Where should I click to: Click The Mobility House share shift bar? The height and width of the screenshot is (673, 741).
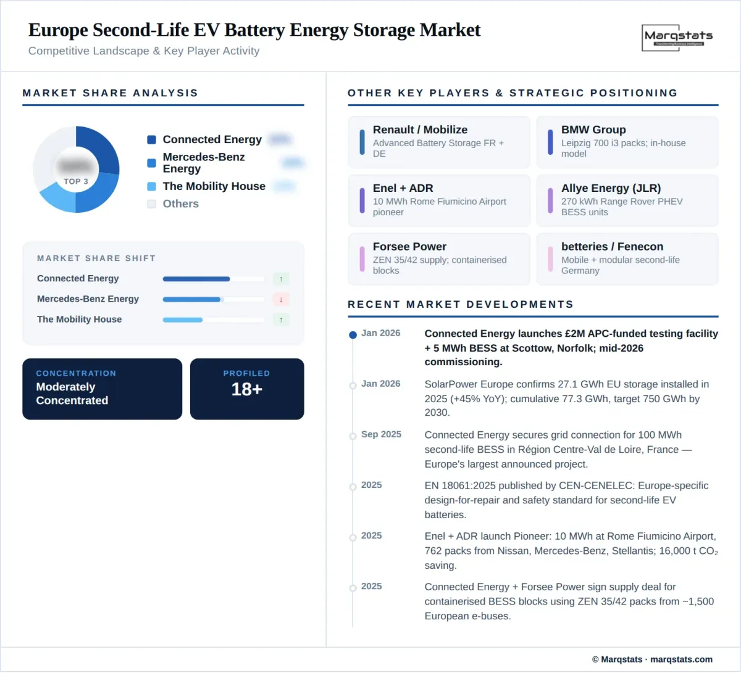tap(213, 320)
